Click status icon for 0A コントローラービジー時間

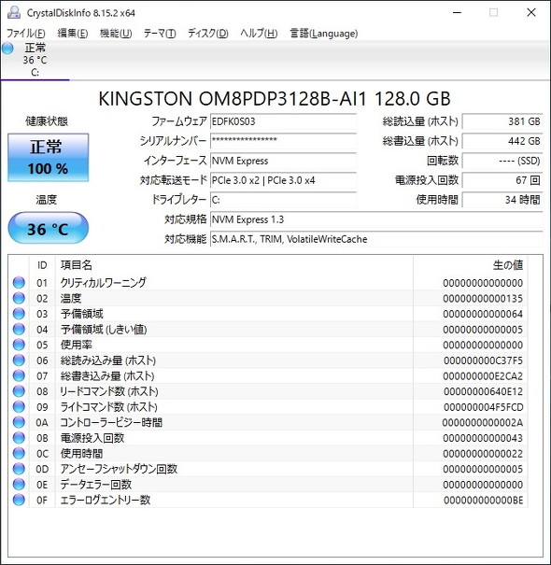(x=19, y=422)
